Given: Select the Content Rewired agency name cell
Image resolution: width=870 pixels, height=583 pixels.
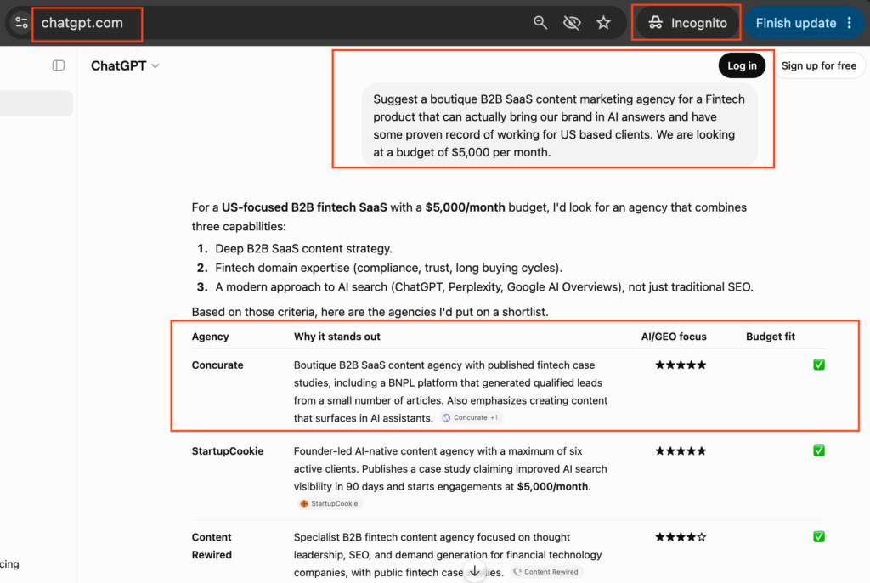Looking at the screenshot, I should [x=212, y=546].
